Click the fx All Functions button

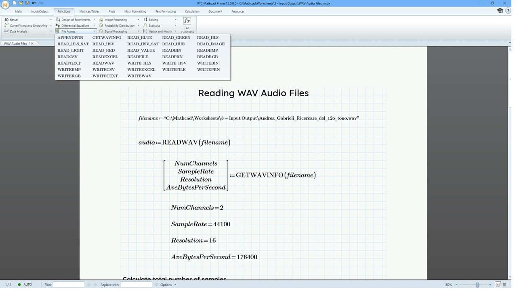pyautogui.click(x=187, y=25)
